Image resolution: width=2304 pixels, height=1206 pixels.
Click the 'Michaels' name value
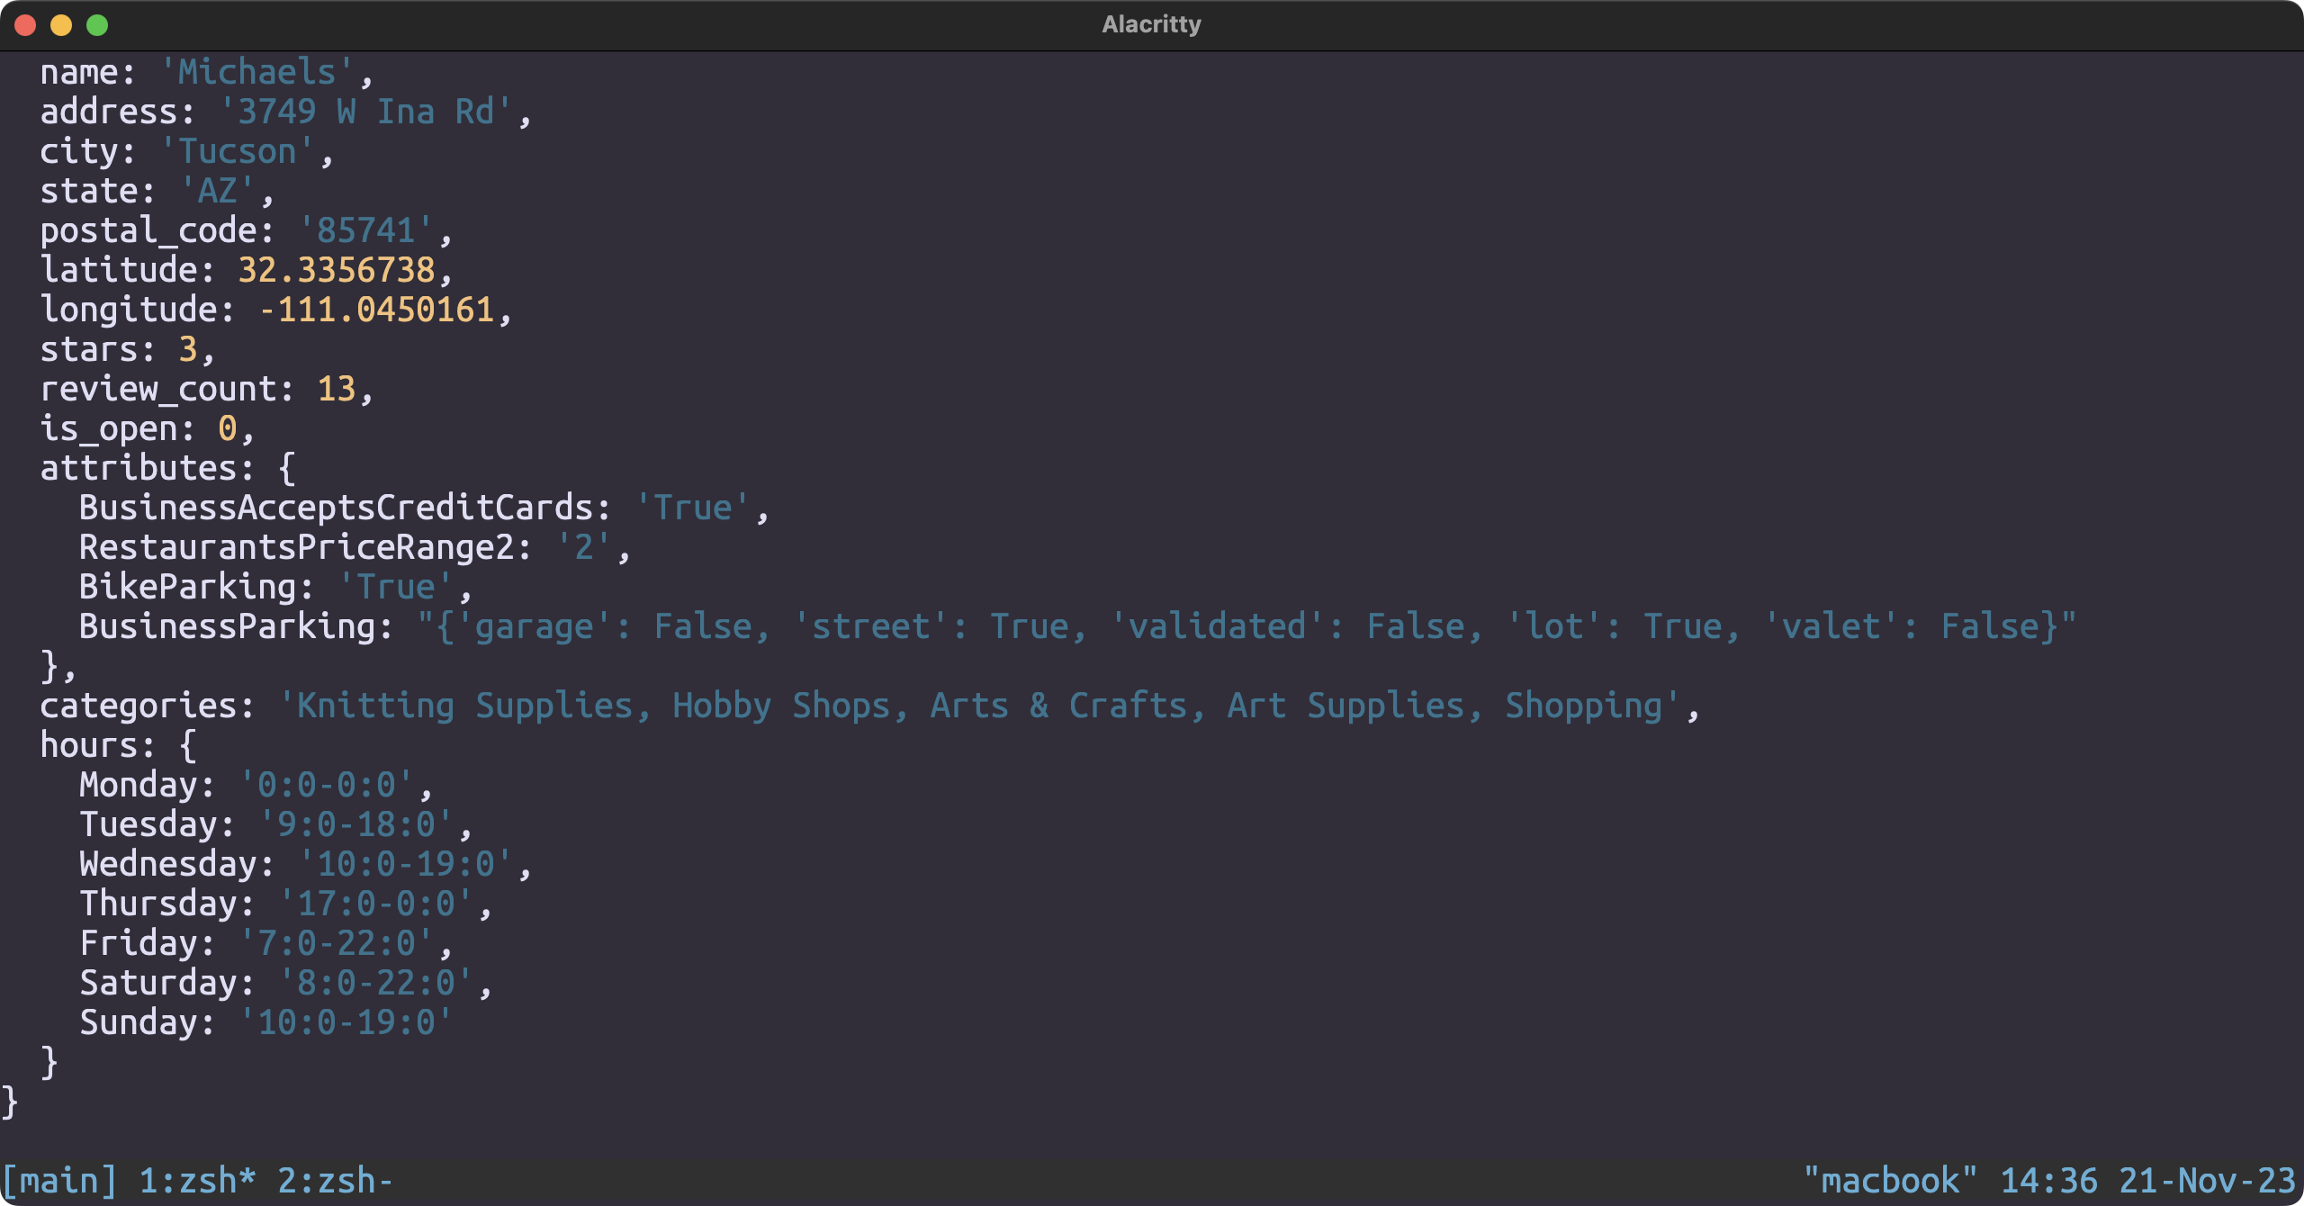256,72
